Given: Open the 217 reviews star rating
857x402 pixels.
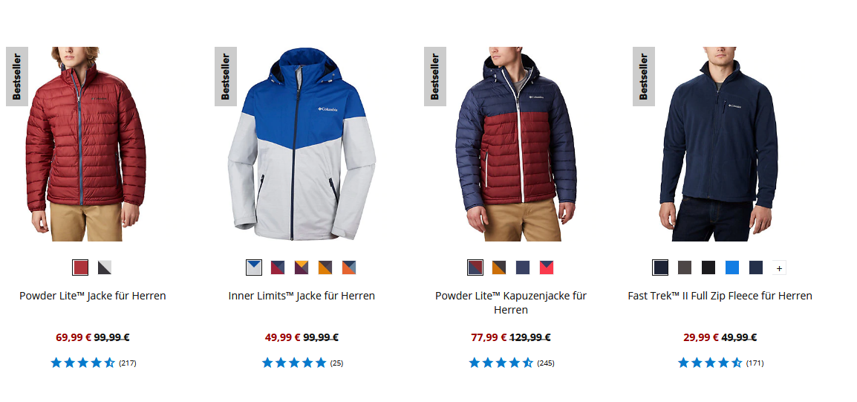Looking at the screenshot, I should (93, 363).
